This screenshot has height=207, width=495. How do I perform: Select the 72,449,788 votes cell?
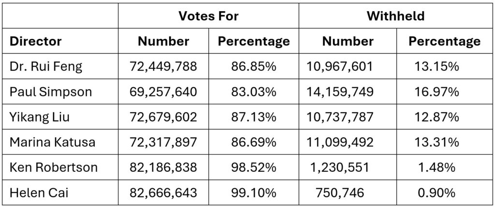point(163,66)
